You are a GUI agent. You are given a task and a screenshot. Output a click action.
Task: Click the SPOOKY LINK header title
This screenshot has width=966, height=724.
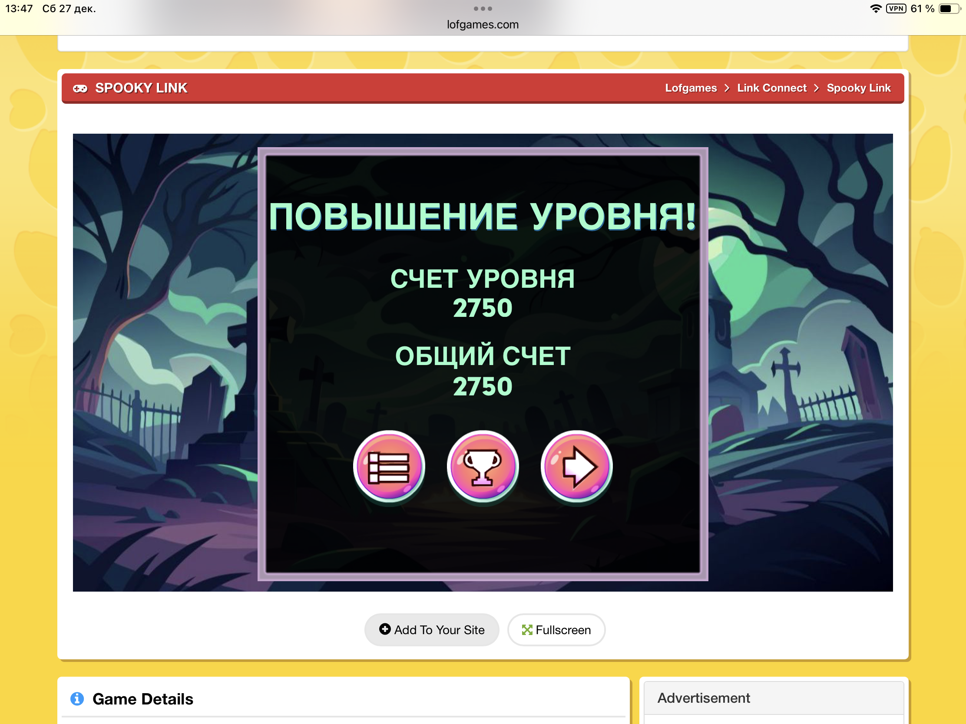click(141, 88)
